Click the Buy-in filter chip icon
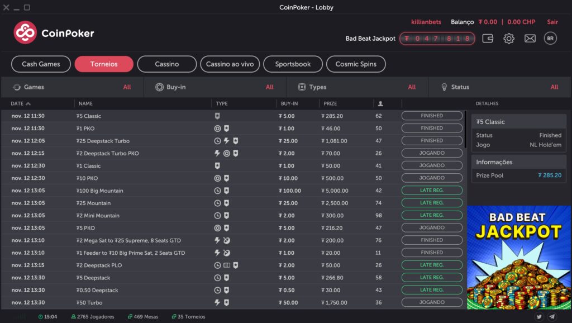572x323 pixels. pos(159,87)
